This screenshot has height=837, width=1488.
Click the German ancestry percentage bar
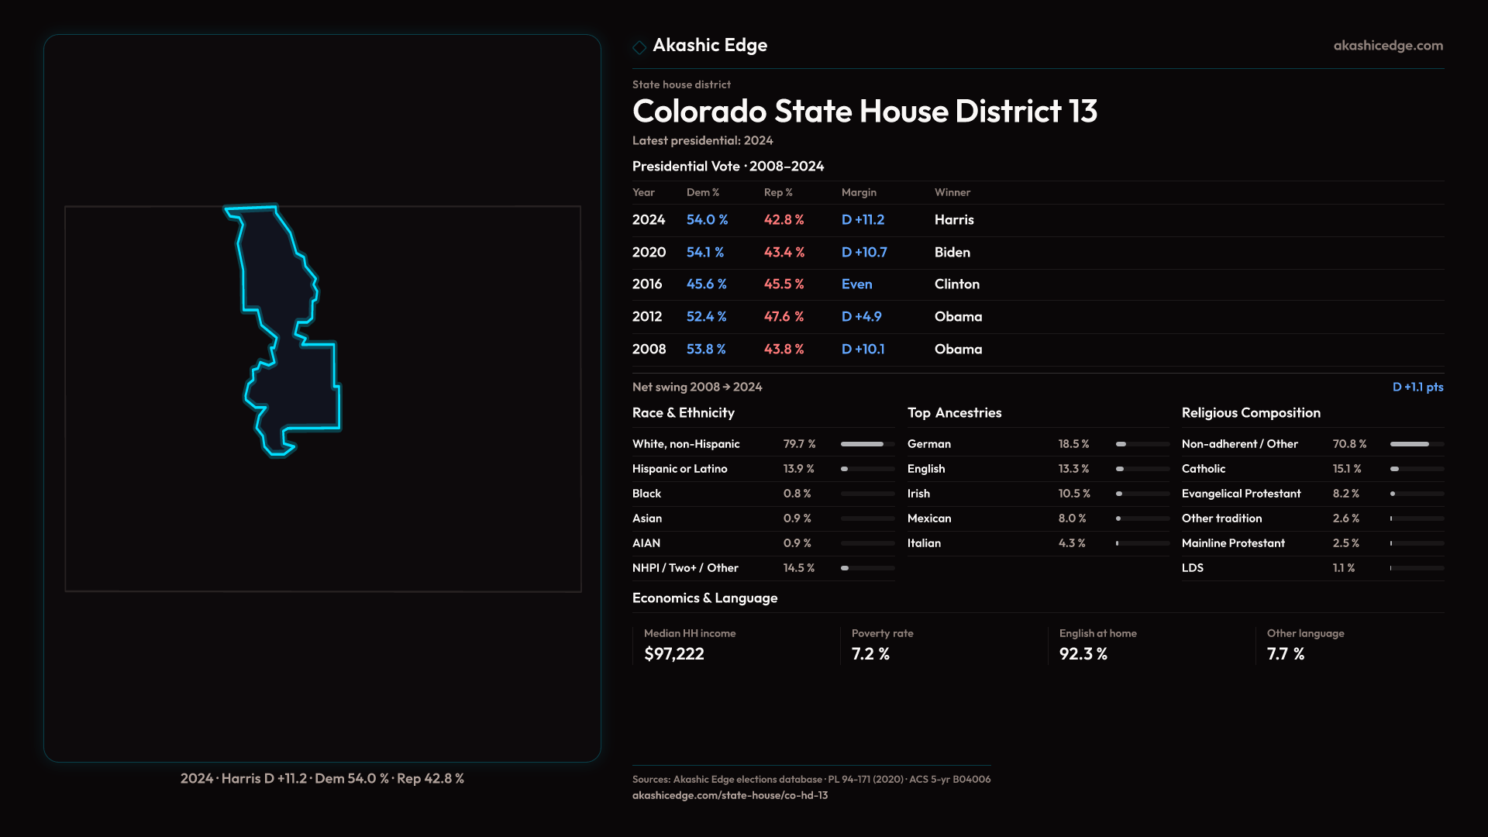pos(1142,444)
